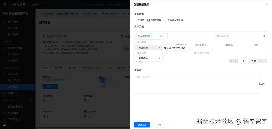This screenshot has width=272, height=129.
Task: Select 漏洞修复 in the sidebar
Action: tap(18, 87)
